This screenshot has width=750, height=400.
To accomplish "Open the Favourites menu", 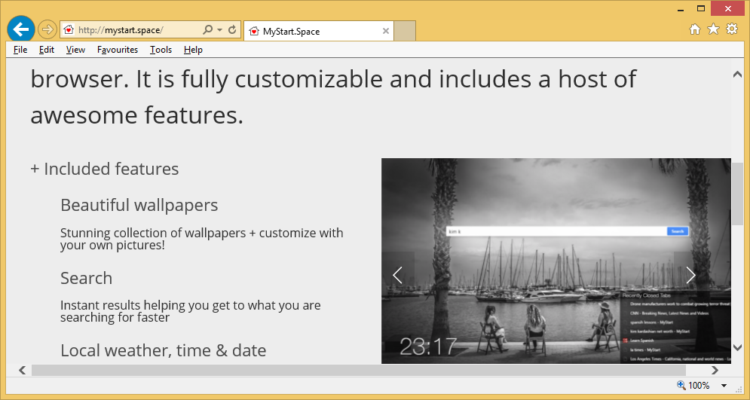I will [118, 50].
